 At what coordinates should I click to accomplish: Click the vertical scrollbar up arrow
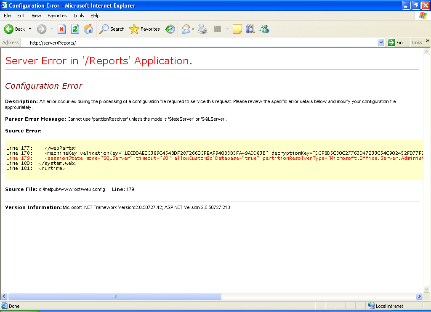[x=427, y=52]
